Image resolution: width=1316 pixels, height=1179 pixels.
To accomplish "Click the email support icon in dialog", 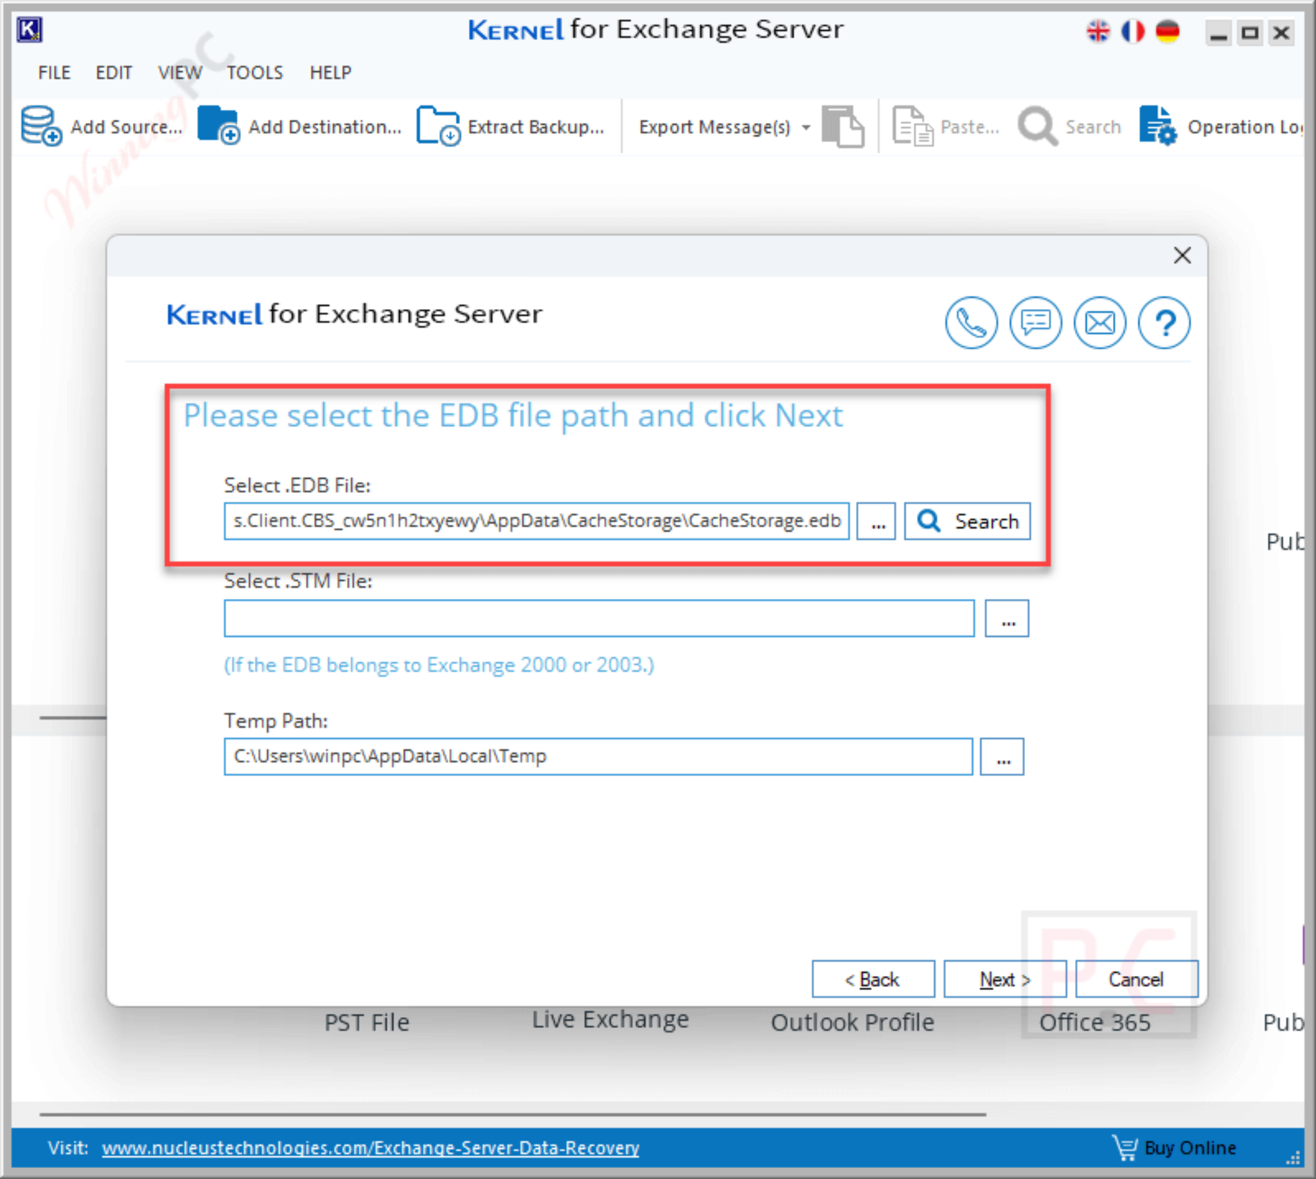I will tap(1099, 323).
